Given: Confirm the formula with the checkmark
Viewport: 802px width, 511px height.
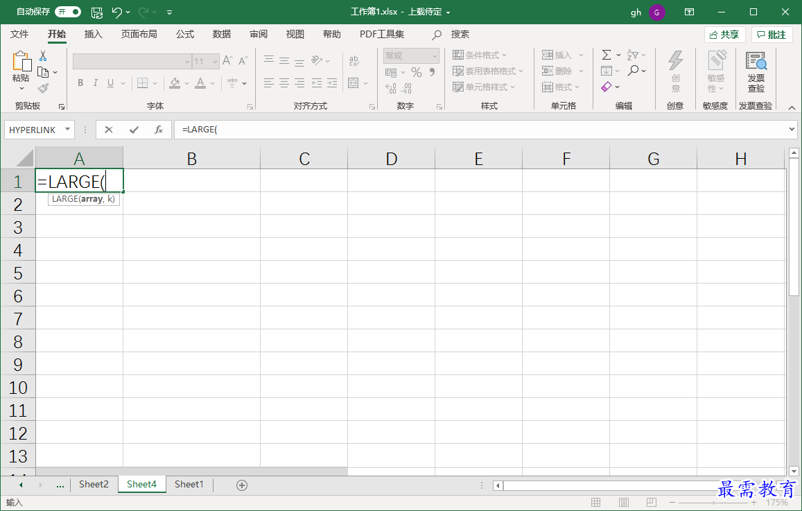Looking at the screenshot, I should pos(134,130).
